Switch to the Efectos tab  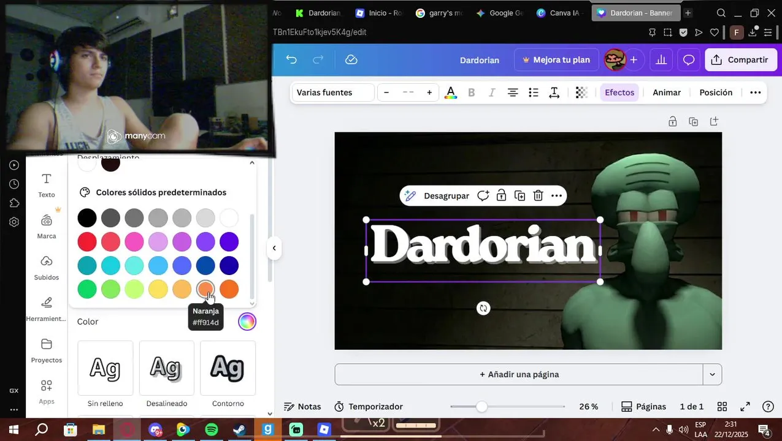(619, 92)
